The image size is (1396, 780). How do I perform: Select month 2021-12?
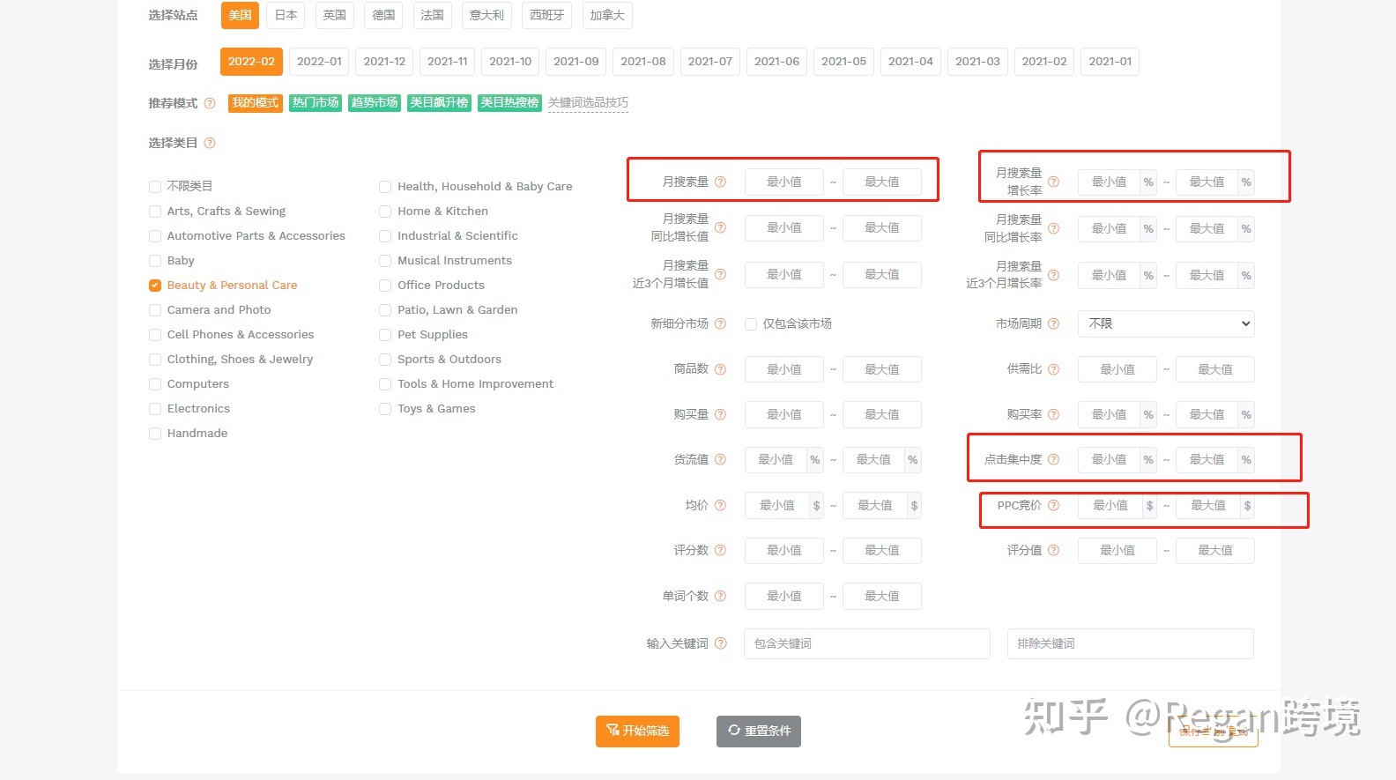pos(384,62)
